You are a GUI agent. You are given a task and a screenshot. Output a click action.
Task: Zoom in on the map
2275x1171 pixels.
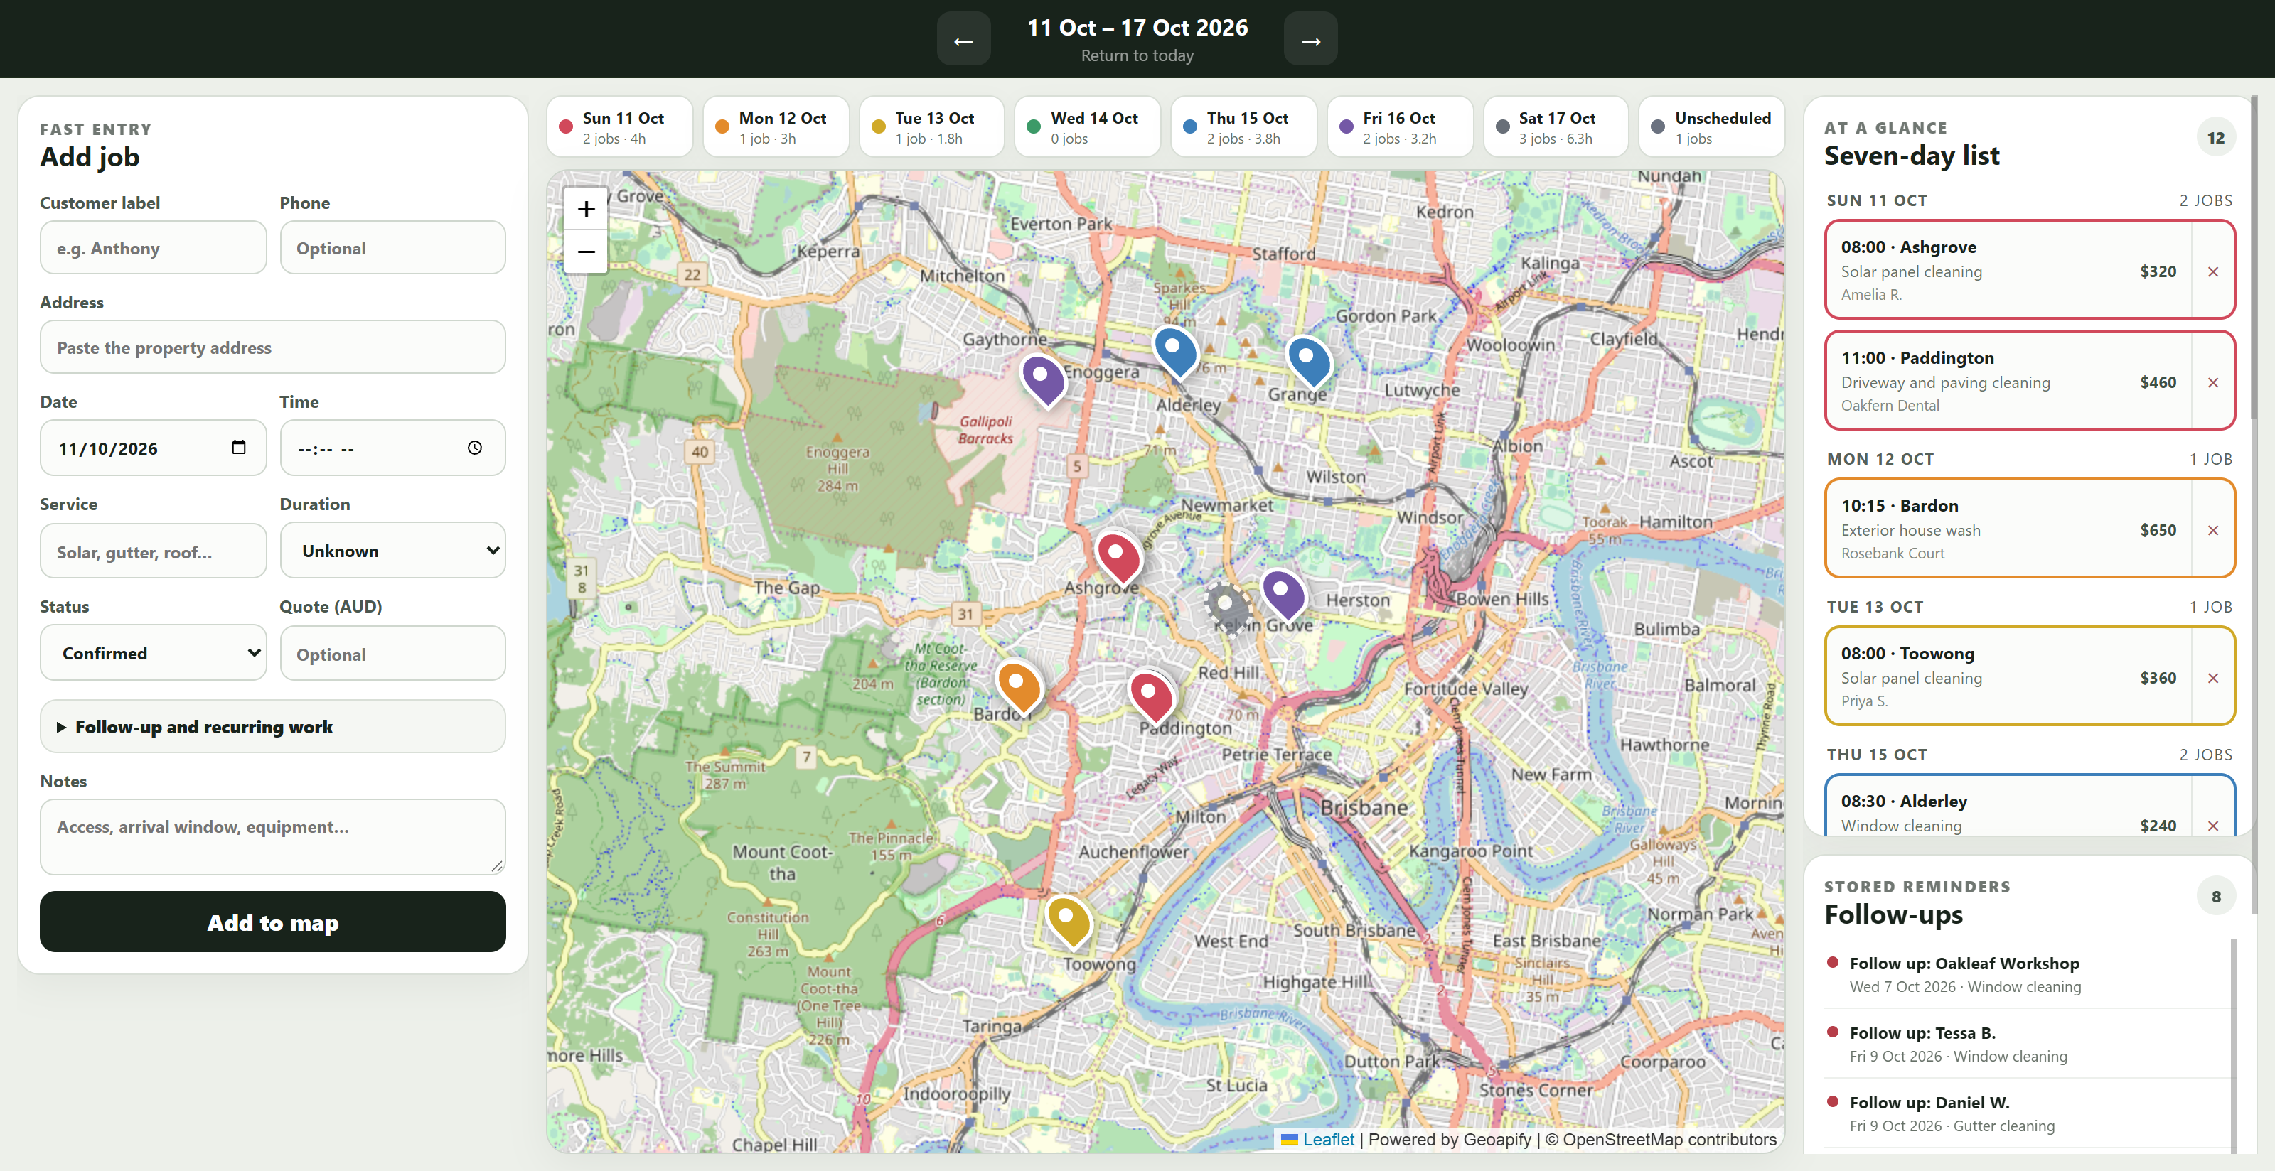point(586,209)
